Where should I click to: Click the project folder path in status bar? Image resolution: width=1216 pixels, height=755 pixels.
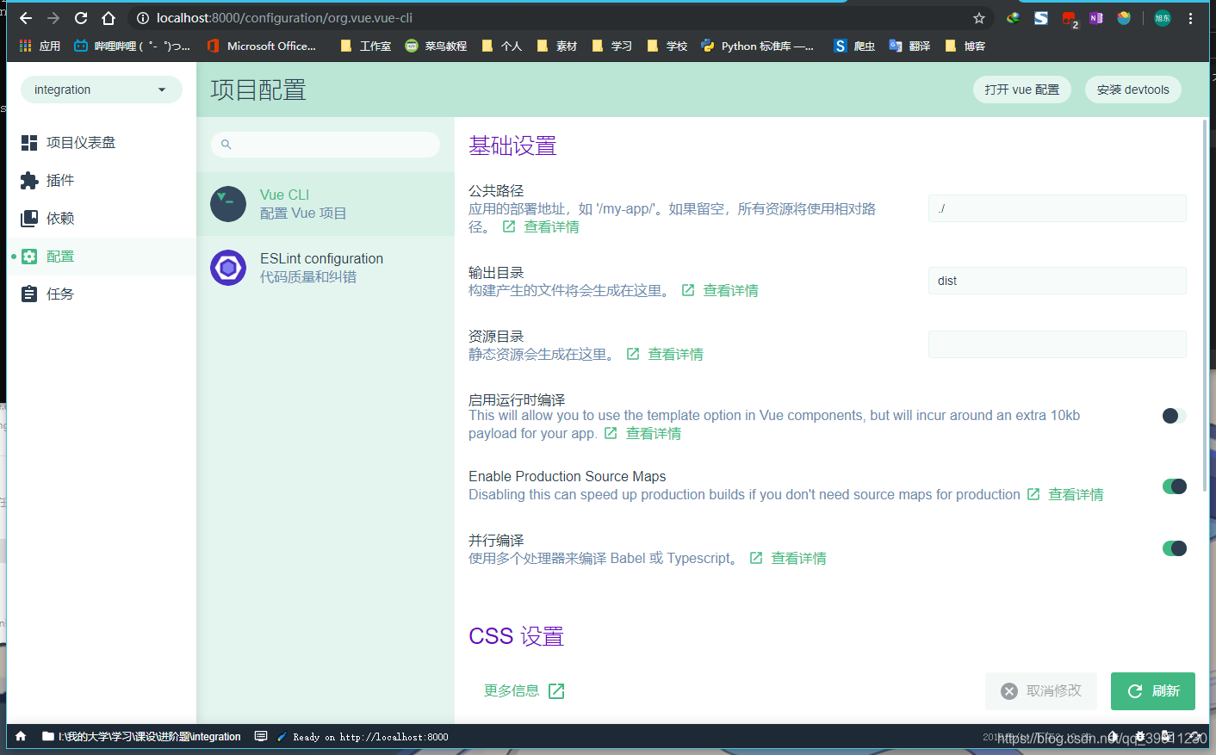[142, 737]
